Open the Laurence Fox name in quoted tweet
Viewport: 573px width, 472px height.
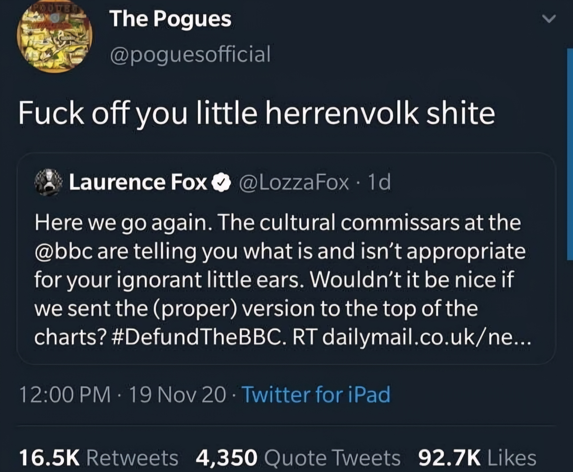coord(138,183)
